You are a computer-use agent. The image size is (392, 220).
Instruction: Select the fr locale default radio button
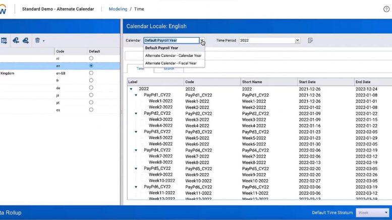click(91, 81)
